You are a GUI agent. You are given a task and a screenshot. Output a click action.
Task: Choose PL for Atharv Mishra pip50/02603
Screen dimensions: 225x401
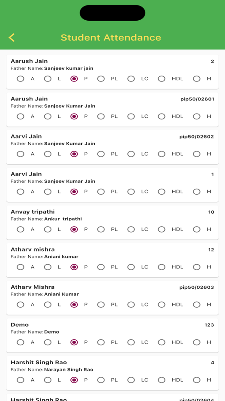point(101,305)
